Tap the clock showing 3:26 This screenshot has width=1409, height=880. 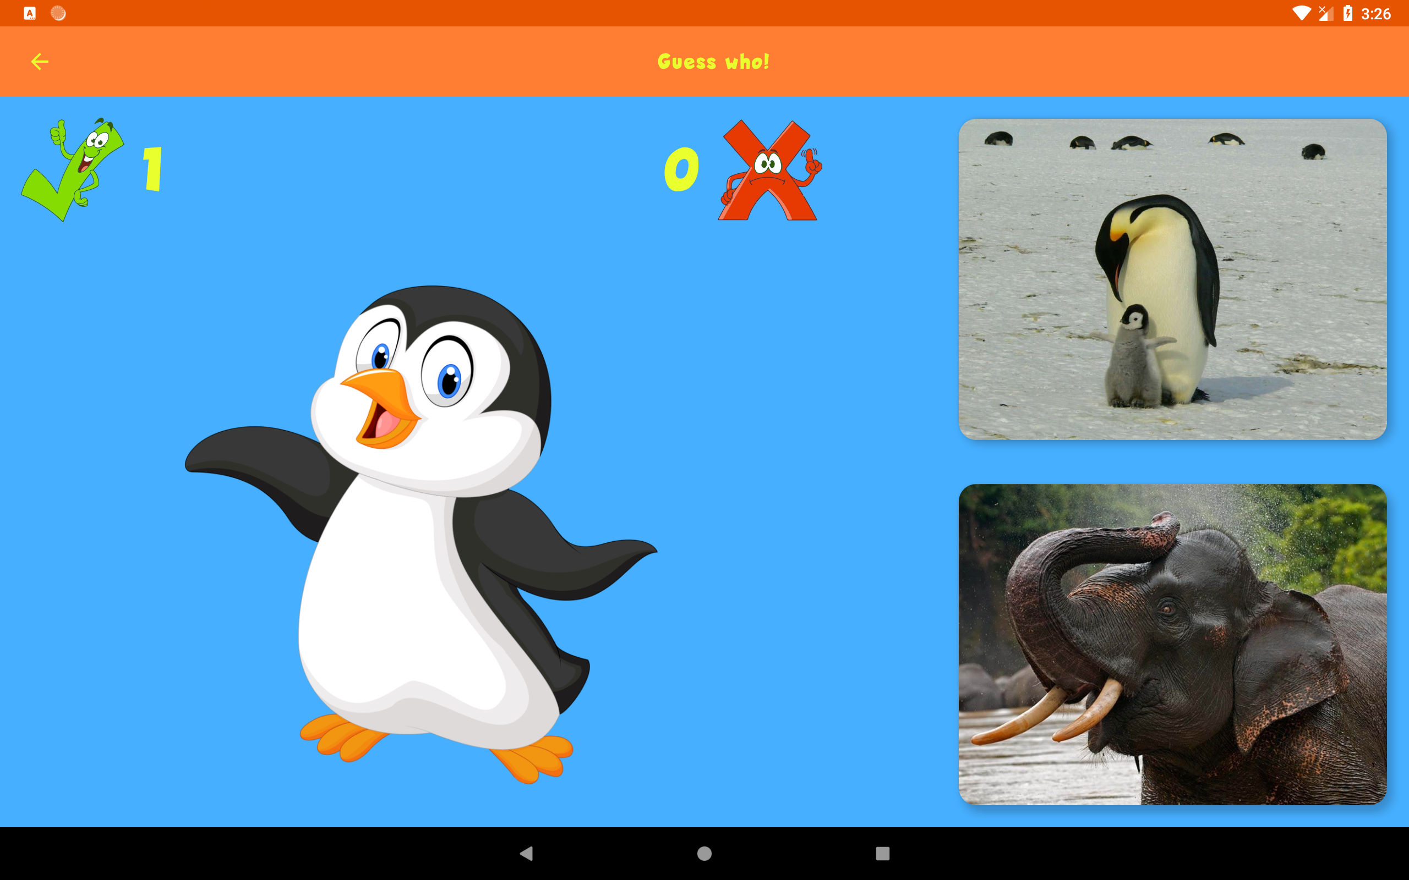pos(1376,13)
